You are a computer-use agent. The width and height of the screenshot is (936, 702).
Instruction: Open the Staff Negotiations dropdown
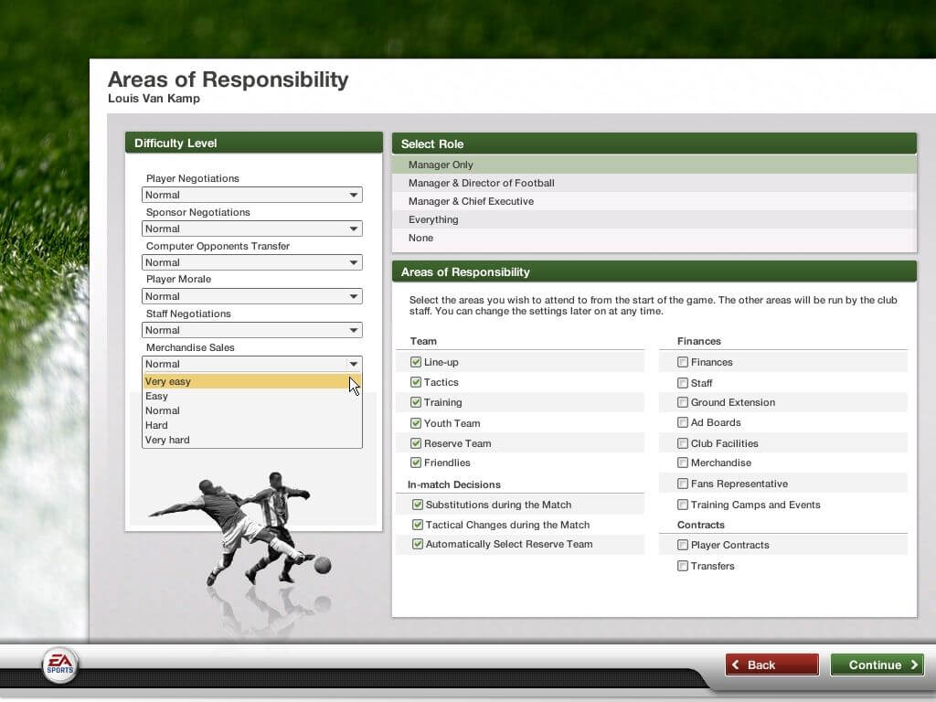[252, 330]
